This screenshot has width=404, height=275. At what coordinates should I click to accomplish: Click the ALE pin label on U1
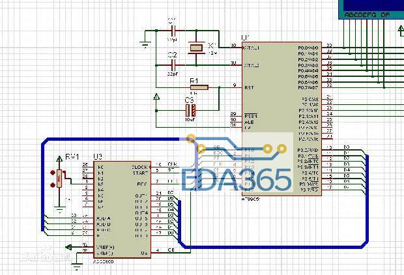[249, 122]
